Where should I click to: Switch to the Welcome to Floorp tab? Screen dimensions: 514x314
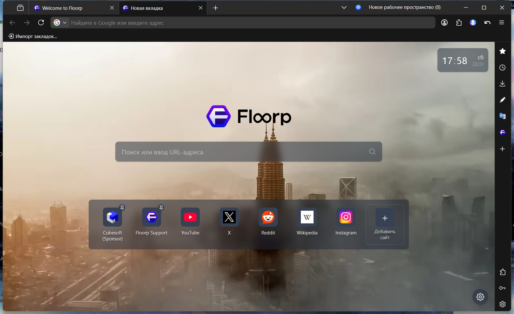coord(62,8)
